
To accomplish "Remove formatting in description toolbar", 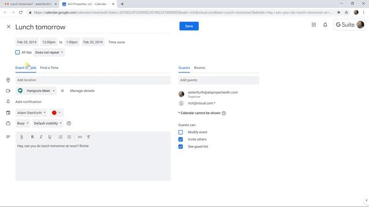I will point(88,137).
